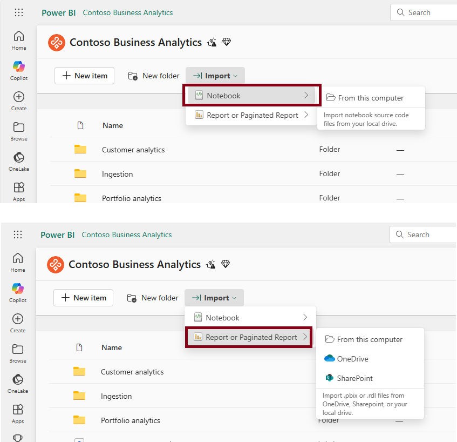The width and height of the screenshot is (457, 442).
Task: Click file type column icon in top screenshot
Action: 80,125
